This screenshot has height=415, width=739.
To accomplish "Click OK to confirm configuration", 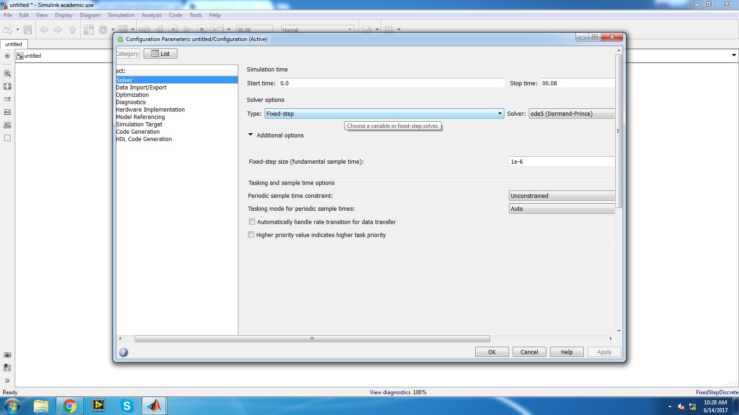I will [x=492, y=352].
